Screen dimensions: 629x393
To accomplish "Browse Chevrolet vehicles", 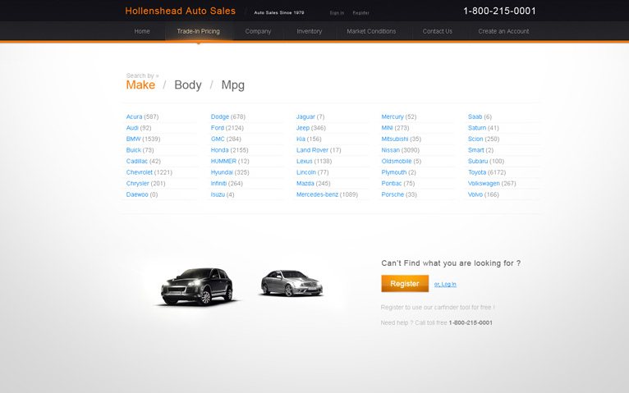I will [x=140, y=172].
